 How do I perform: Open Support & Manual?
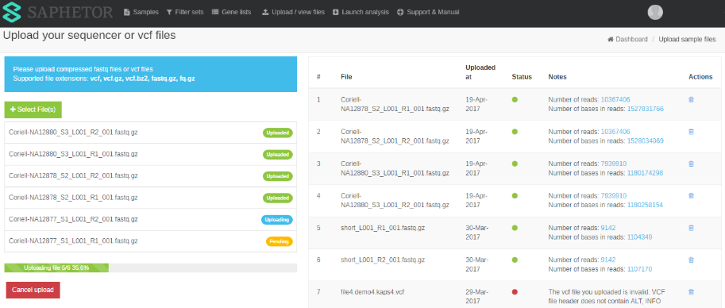428,12
